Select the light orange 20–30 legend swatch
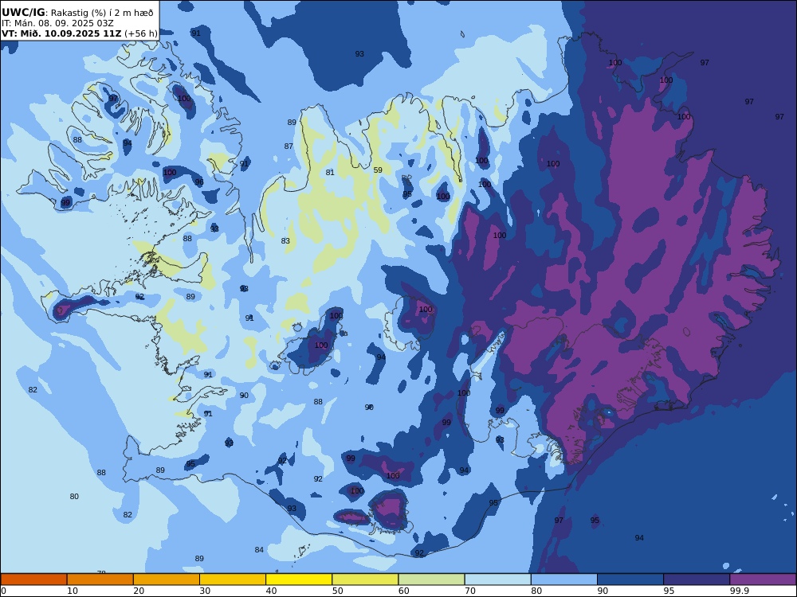797x597 pixels. click(x=167, y=579)
